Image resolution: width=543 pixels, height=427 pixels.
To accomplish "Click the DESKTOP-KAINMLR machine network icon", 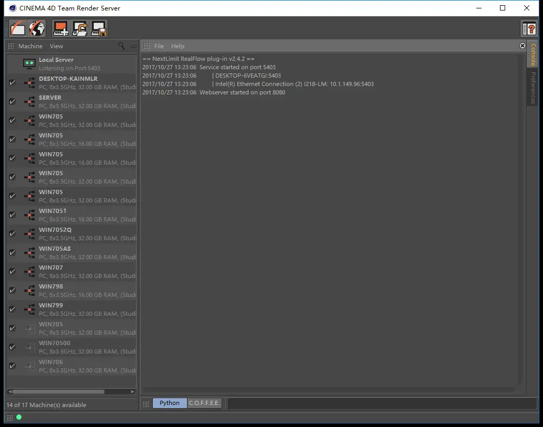I will pos(30,83).
